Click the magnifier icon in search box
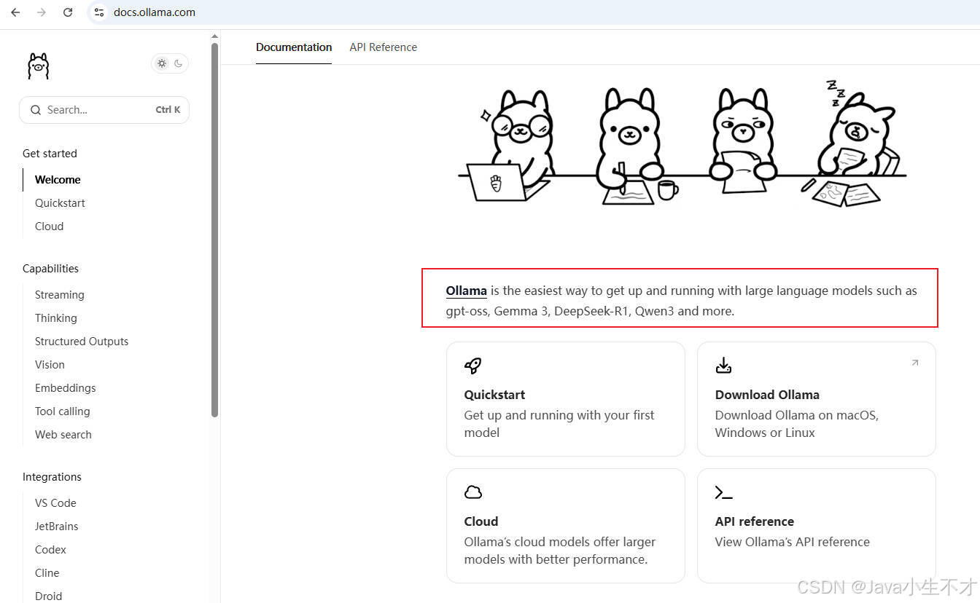980x603 pixels. [36, 110]
